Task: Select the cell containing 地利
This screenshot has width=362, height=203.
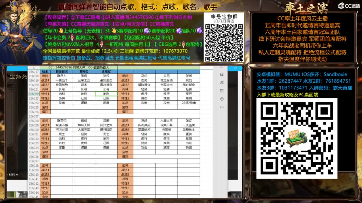Action: [106, 93]
